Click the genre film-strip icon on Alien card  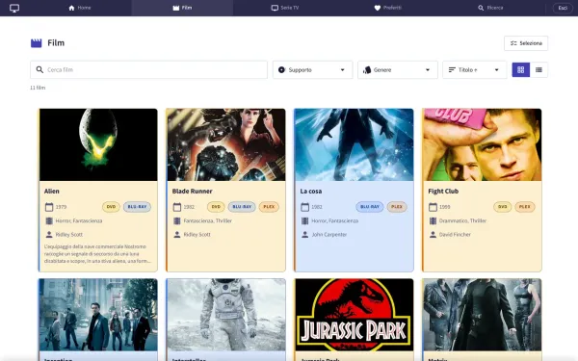(49, 220)
